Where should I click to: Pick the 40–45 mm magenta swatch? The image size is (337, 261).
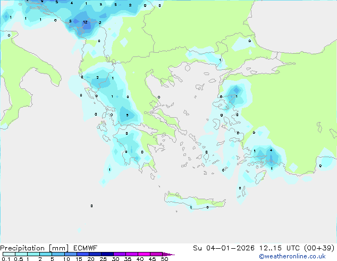[144, 254]
